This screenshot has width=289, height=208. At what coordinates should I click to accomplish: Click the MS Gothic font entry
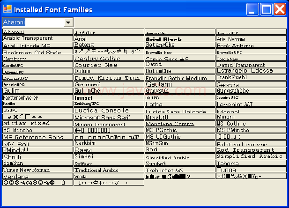(252, 124)
